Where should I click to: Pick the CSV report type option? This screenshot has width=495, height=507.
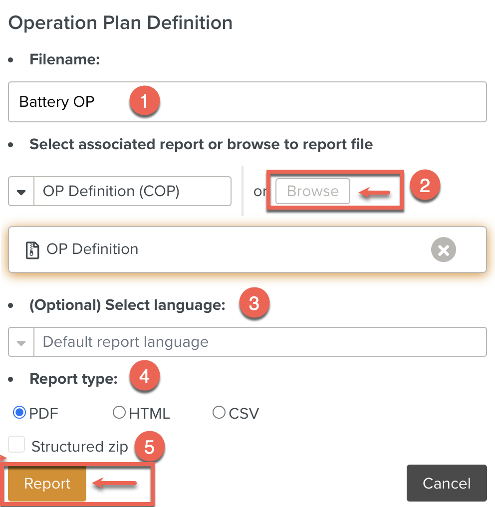(219, 413)
